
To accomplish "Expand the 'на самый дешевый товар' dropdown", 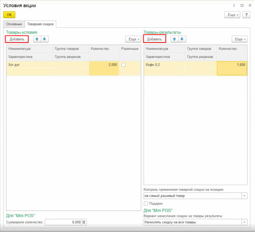I will [x=245, y=196].
